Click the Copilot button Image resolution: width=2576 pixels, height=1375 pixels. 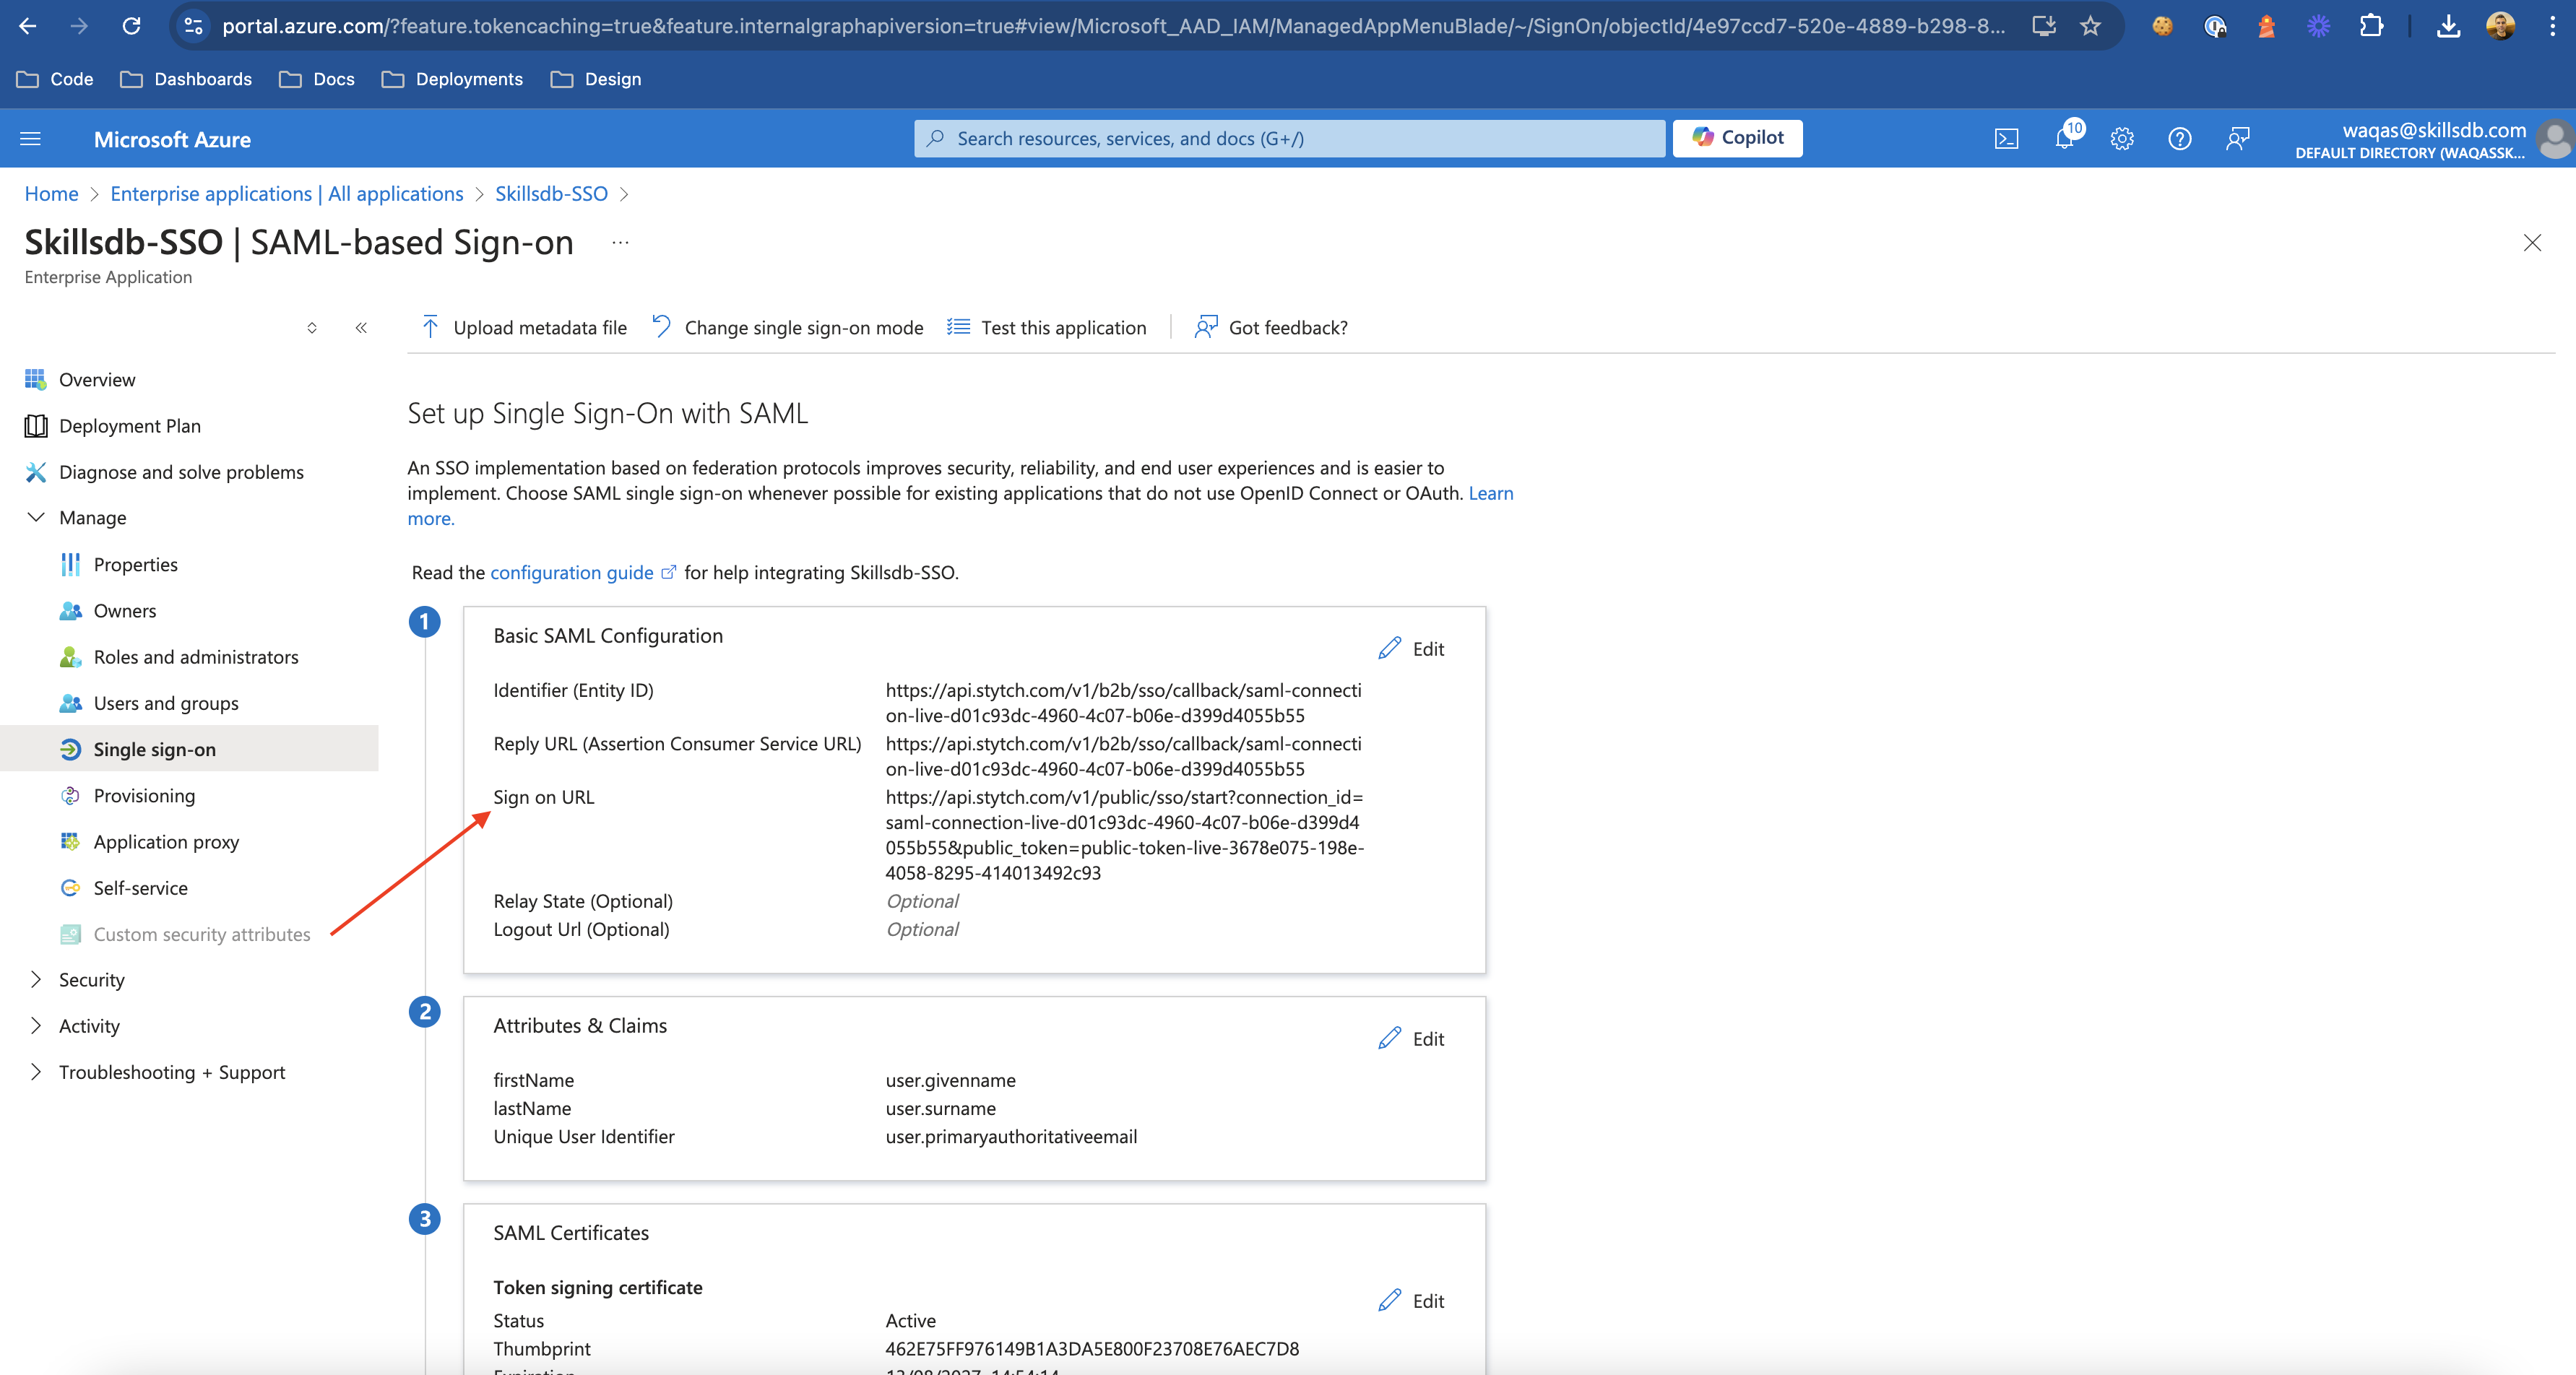click(x=1737, y=138)
